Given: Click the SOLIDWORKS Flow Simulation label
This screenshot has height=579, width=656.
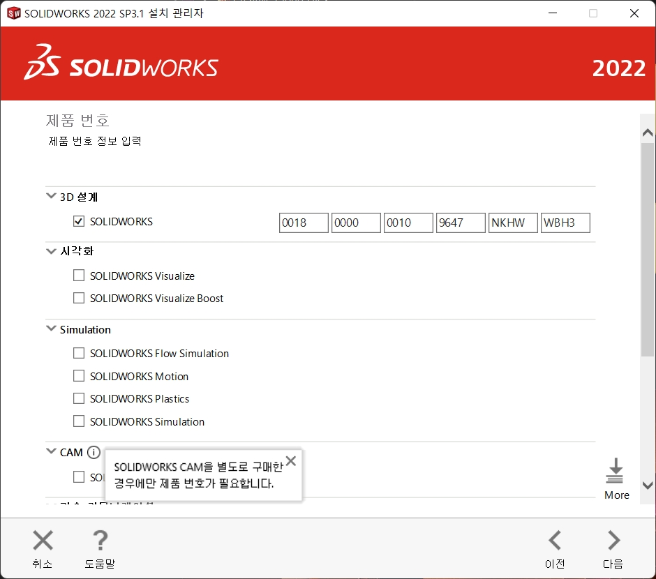Looking at the screenshot, I should pyautogui.click(x=159, y=353).
